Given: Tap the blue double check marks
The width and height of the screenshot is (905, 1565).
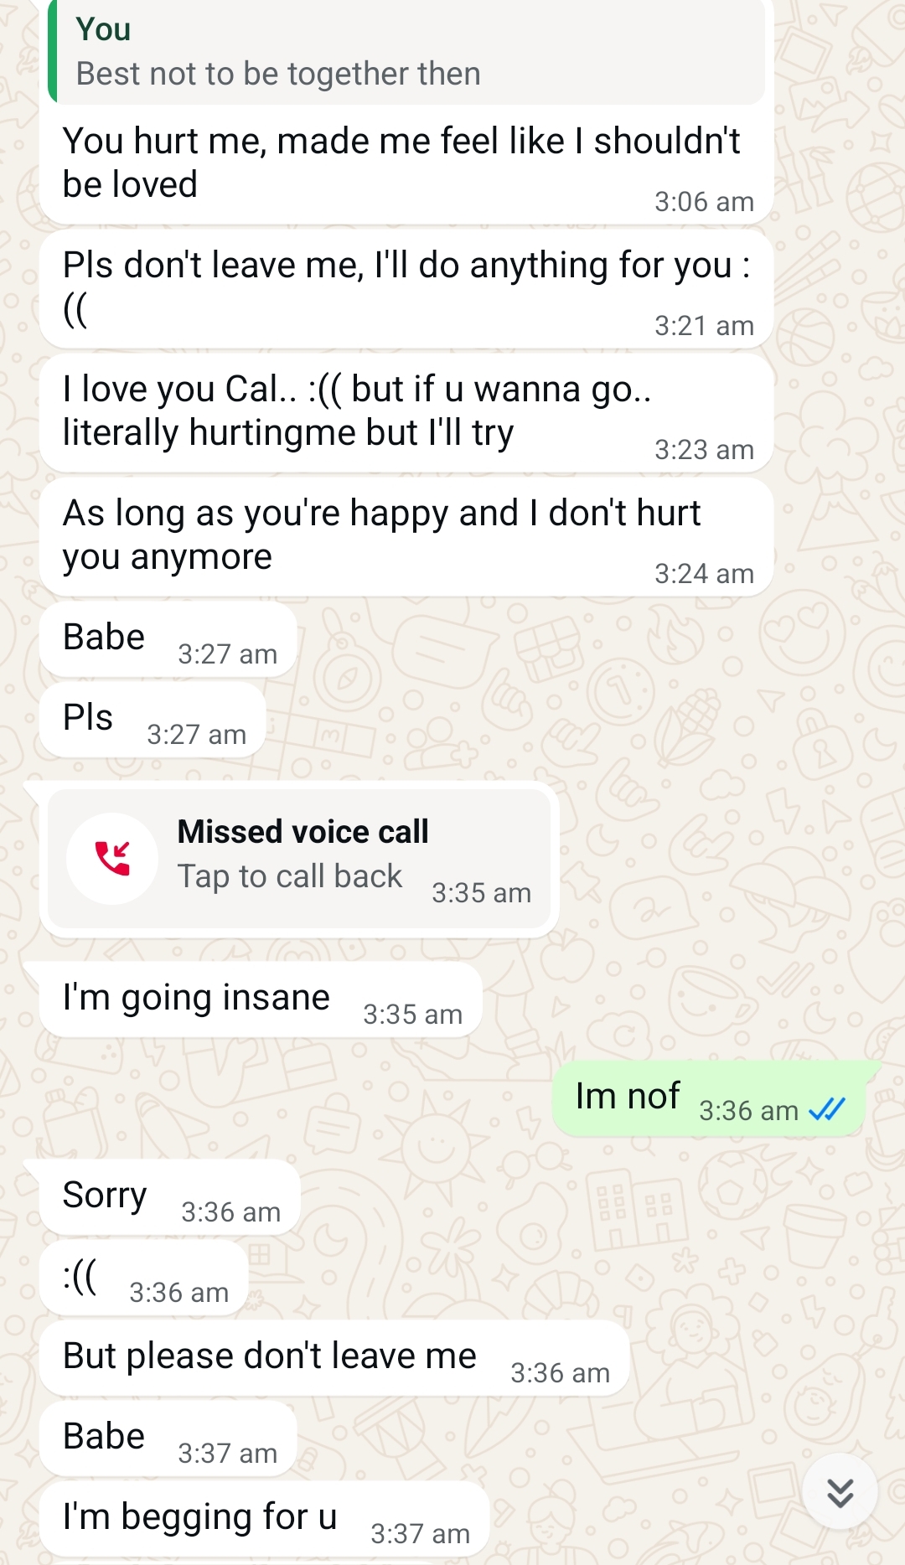Looking at the screenshot, I should pyautogui.click(x=827, y=1109).
